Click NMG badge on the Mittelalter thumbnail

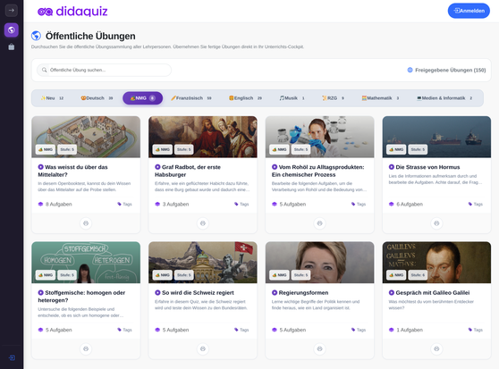[46, 149]
